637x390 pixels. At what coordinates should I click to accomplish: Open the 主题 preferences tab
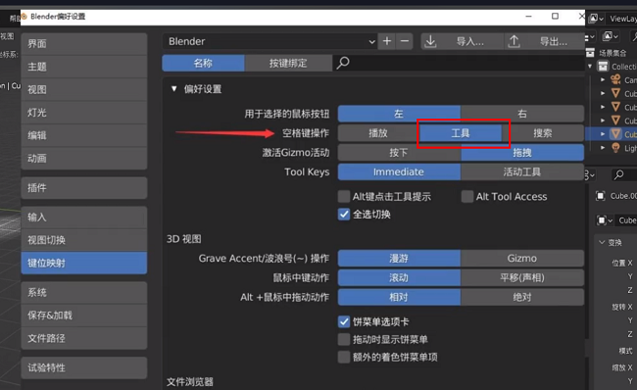tap(84, 67)
